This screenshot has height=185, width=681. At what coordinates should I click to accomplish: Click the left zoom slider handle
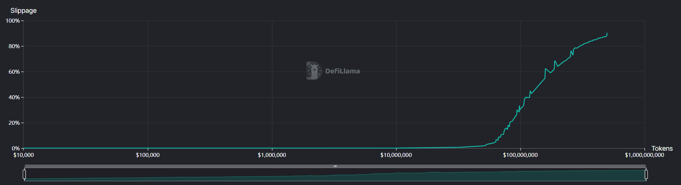24,174
